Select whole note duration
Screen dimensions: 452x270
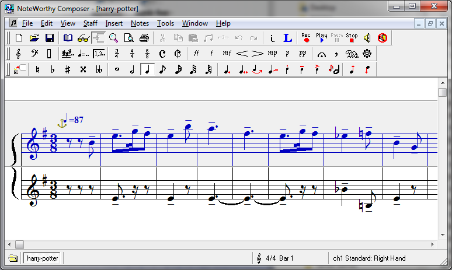click(x=117, y=69)
